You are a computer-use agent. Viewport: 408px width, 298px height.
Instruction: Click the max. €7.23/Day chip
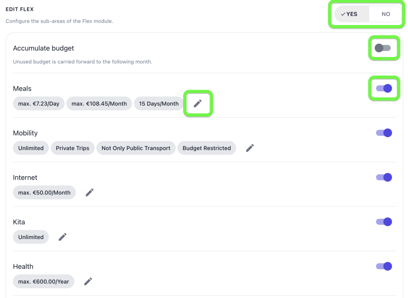coord(39,104)
